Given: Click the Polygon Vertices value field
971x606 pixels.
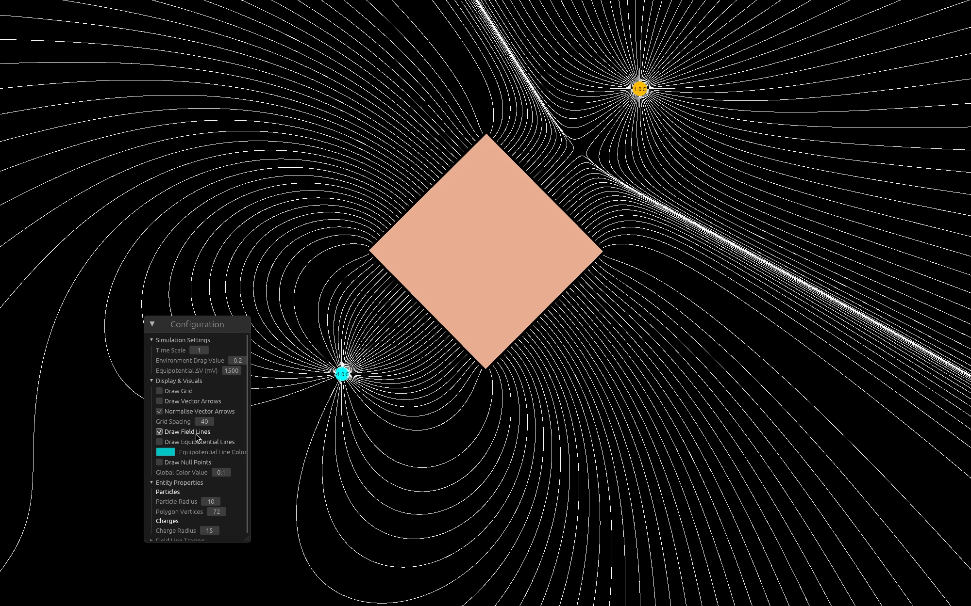Looking at the screenshot, I should (217, 511).
